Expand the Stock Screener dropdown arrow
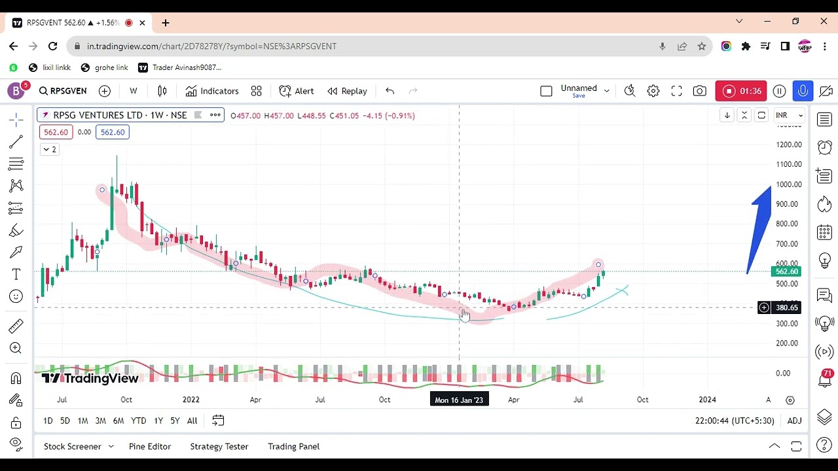This screenshot has width=838, height=471. pos(111,446)
